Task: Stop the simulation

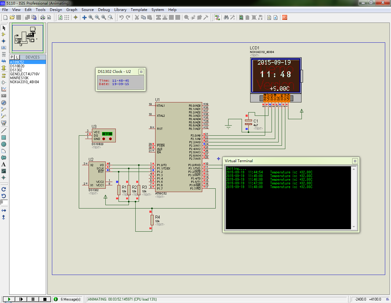Action: coord(45,299)
